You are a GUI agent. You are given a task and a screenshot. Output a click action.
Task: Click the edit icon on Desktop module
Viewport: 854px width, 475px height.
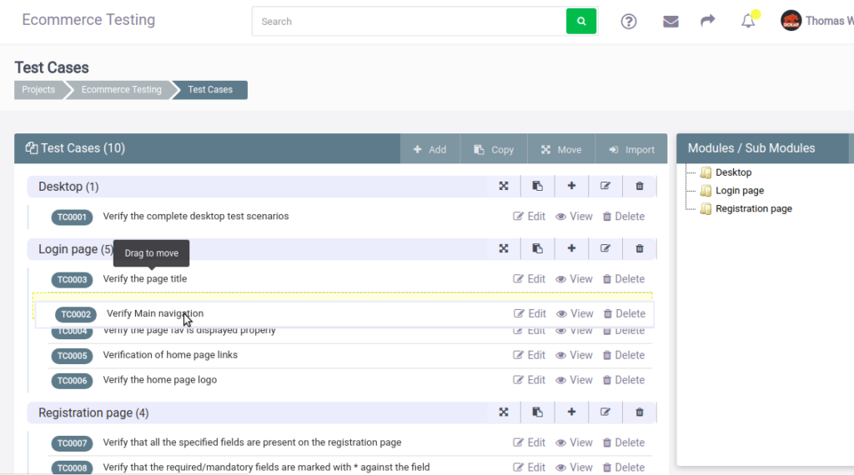605,186
